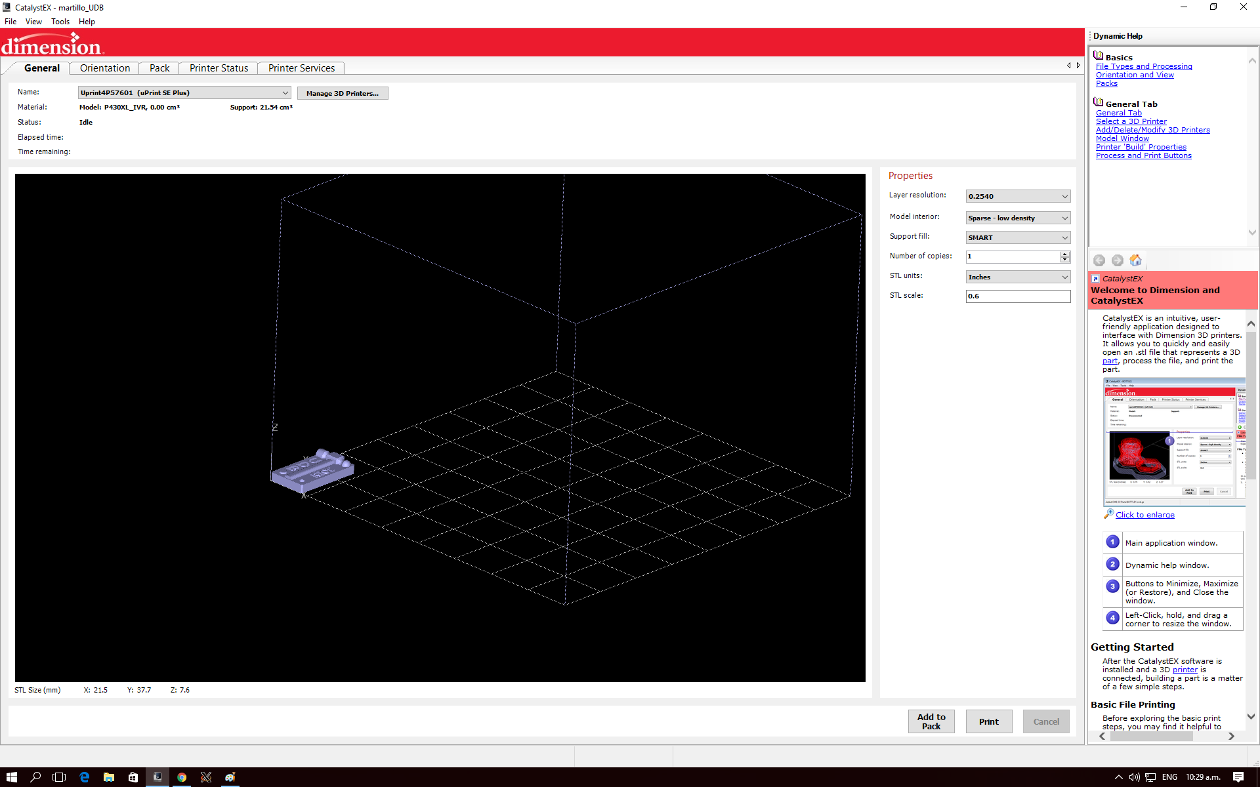The height and width of the screenshot is (787, 1260).
Task: Click the hammer model in the 3D view
Action: tap(312, 470)
